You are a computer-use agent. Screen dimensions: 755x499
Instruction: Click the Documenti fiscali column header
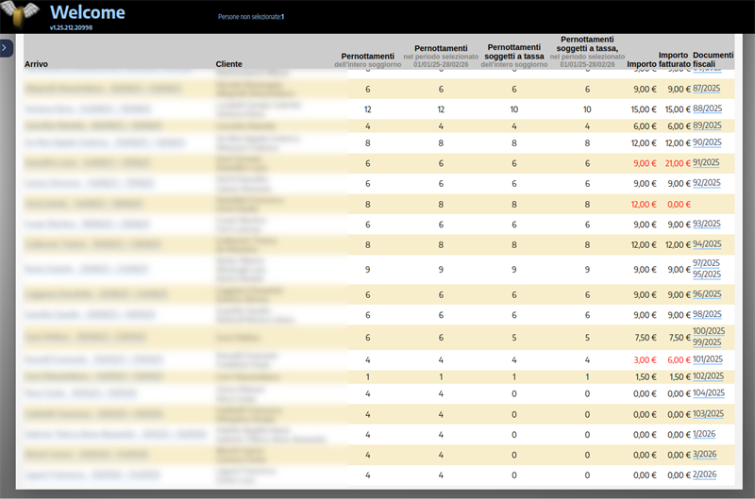tap(713, 59)
